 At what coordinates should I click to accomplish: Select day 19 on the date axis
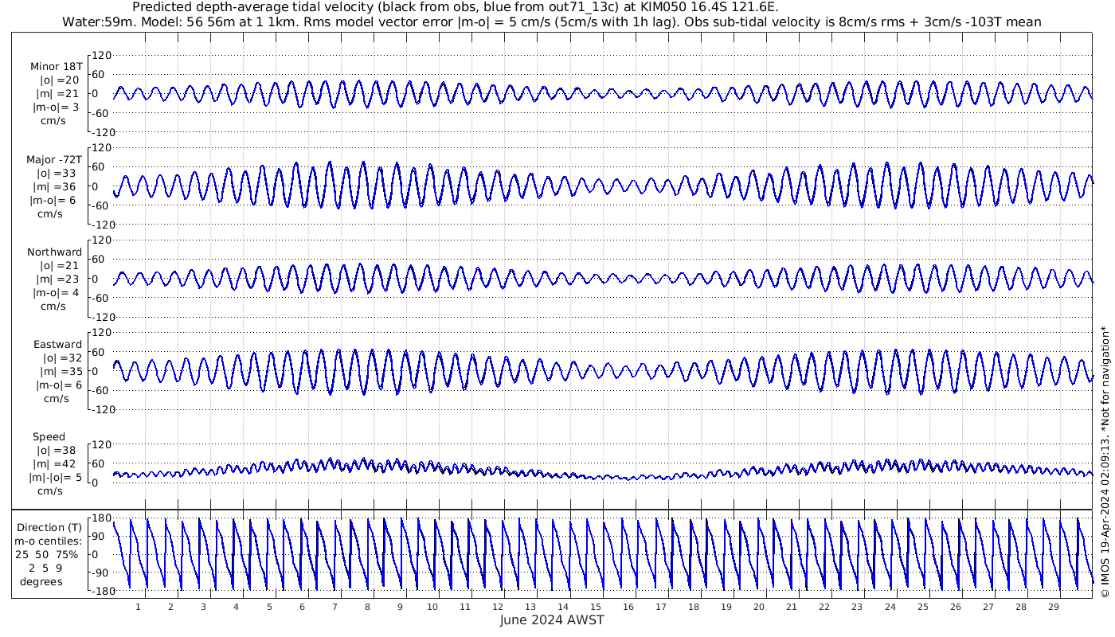726,607
